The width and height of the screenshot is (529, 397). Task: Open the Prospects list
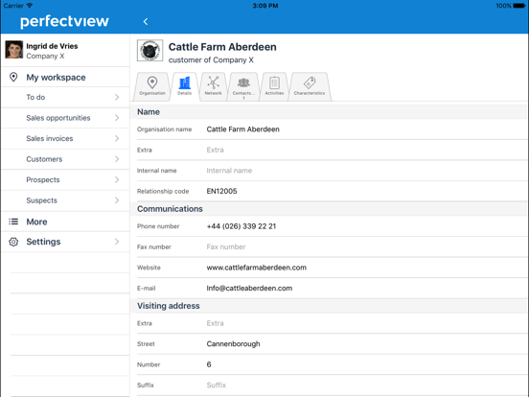[x=65, y=179]
